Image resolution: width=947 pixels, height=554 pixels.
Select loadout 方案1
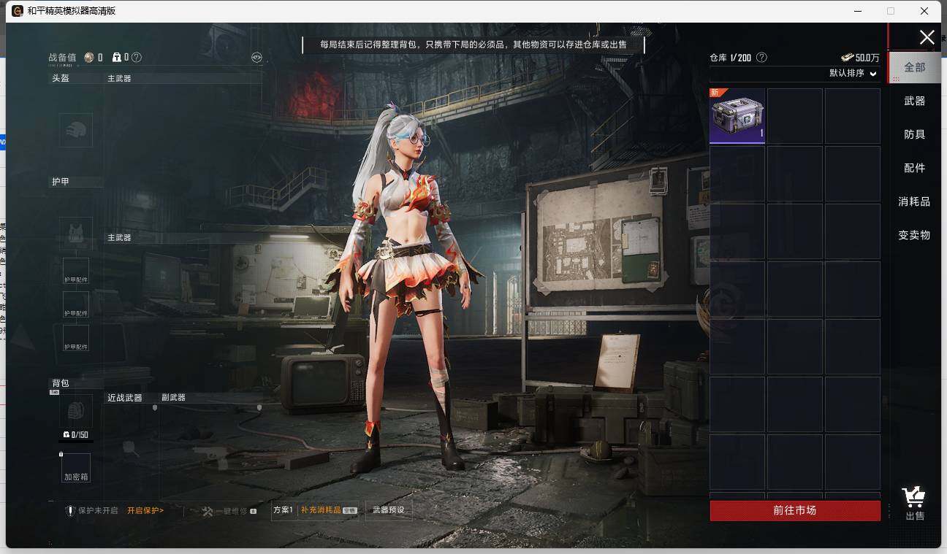[x=283, y=510]
